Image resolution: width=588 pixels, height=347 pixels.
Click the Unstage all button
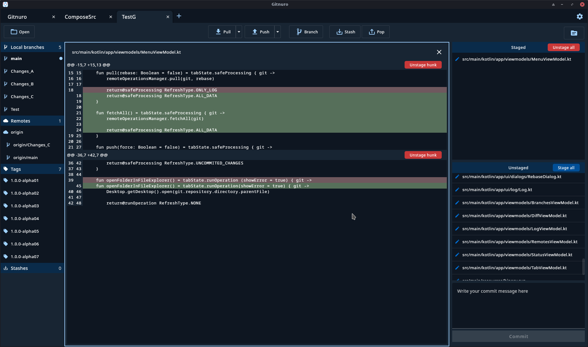click(x=564, y=47)
